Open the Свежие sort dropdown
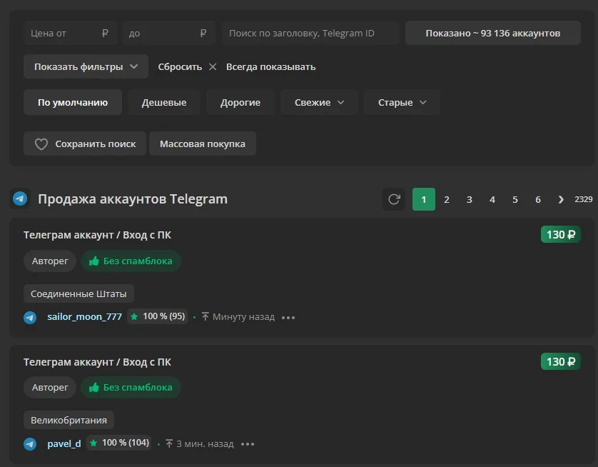Screen dimensions: 598x467 (x=320, y=102)
